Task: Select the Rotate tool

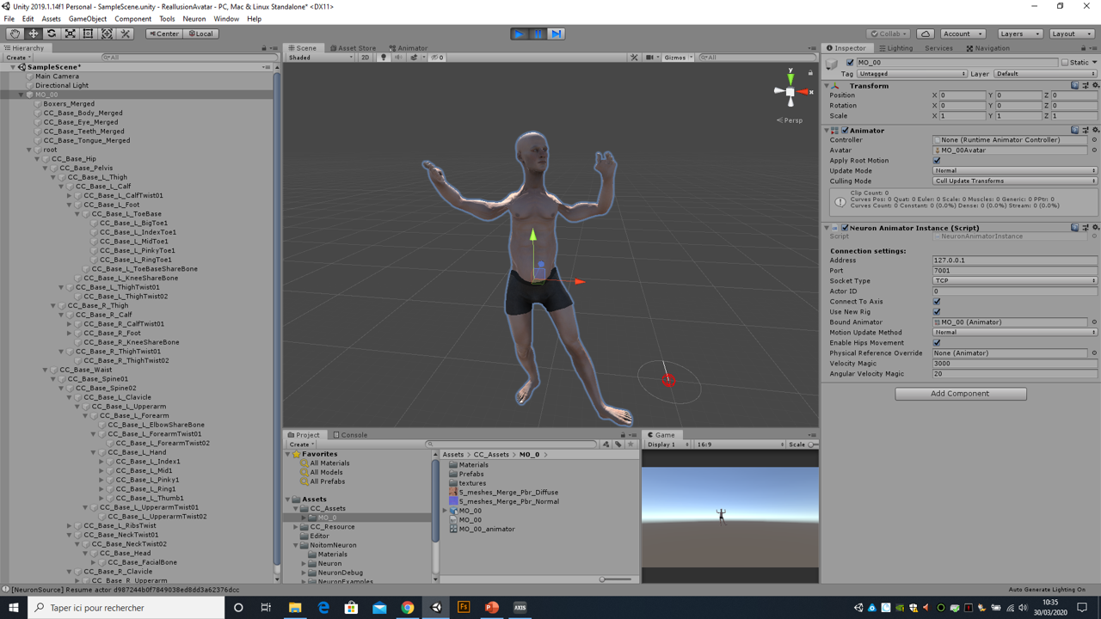Action: coord(52,34)
